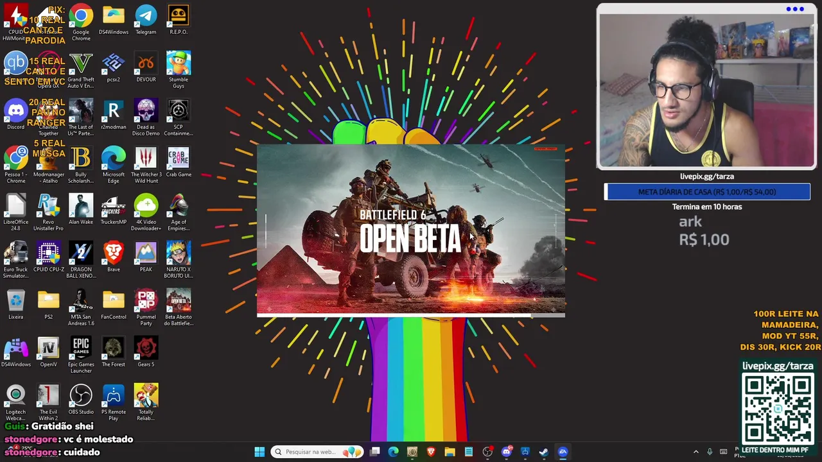
Task: Open Crab Game shortcut
Action: (179, 162)
